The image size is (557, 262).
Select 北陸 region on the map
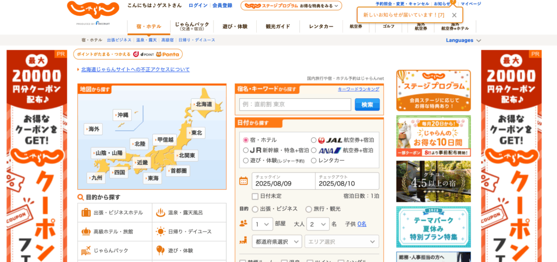(139, 144)
